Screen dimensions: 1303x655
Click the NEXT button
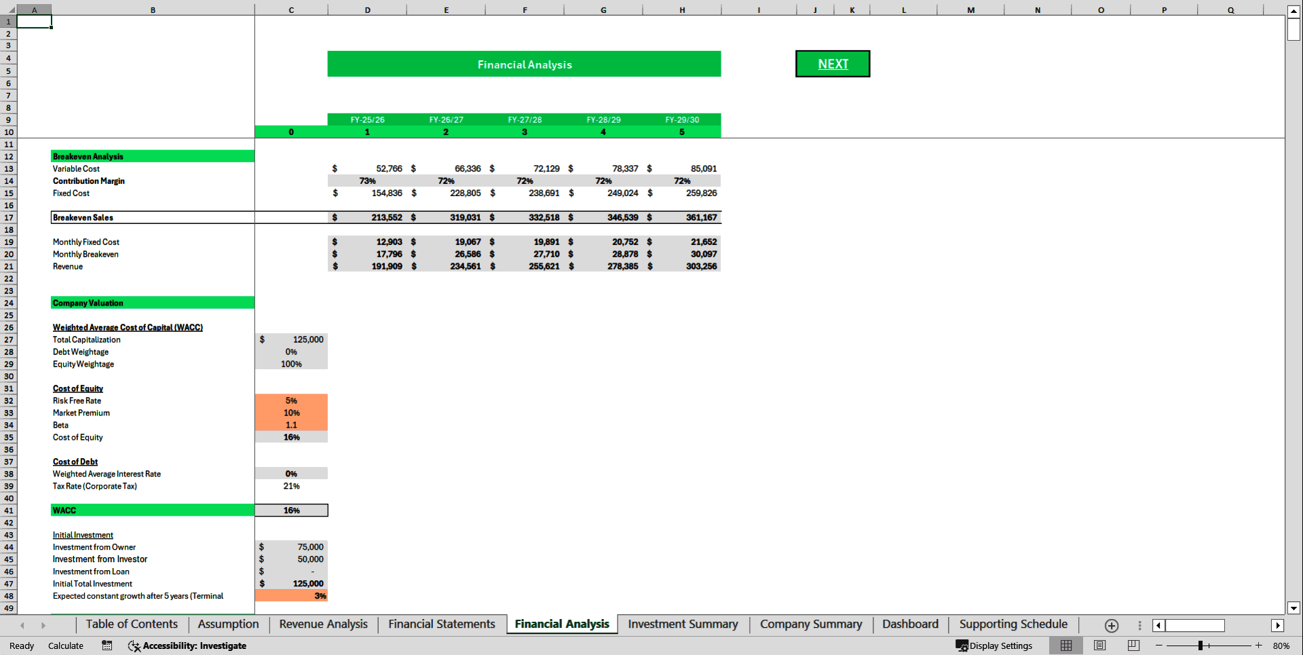click(x=833, y=63)
